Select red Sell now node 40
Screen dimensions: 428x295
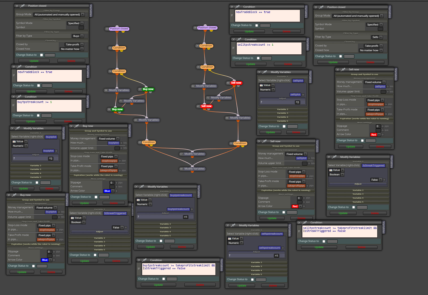pos(236,83)
